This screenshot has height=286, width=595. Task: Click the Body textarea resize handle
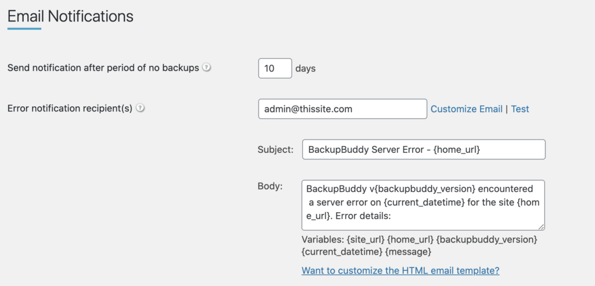(x=541, y=226)
